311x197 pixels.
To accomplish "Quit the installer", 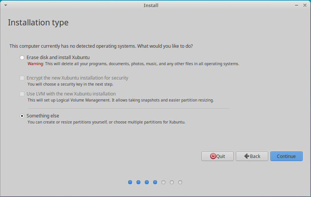I will pos(217,156).
